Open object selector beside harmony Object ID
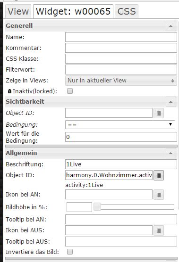 [159, 175]
